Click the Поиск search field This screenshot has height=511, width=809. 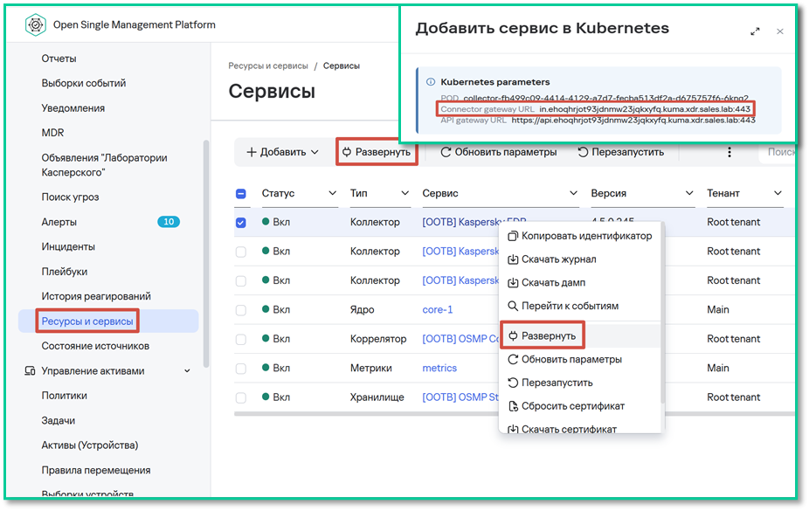pos(778,152)
